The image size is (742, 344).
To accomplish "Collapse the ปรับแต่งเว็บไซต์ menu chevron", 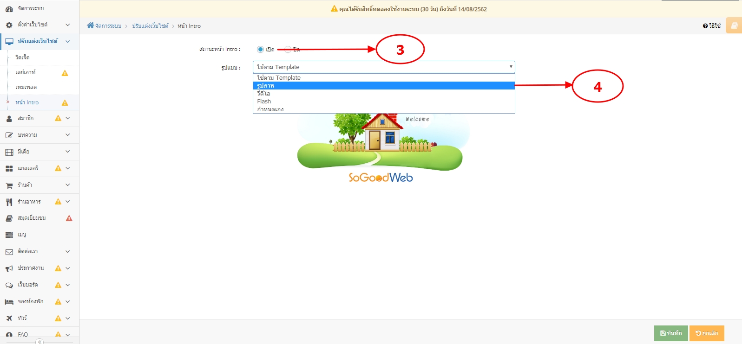I will [68, 41].
